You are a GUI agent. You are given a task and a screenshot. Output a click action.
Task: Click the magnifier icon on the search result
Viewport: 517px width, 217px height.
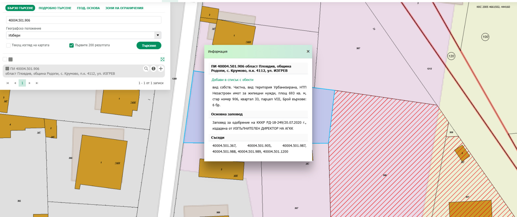[146, 69]
